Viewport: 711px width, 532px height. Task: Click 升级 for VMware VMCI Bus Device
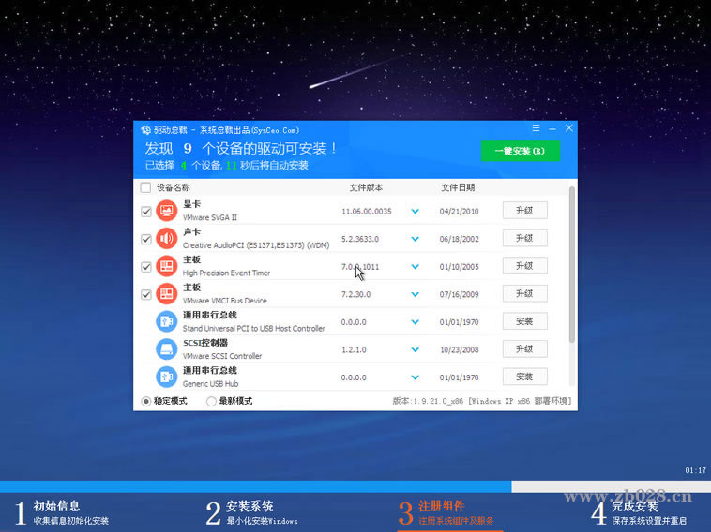coord(524,293)
